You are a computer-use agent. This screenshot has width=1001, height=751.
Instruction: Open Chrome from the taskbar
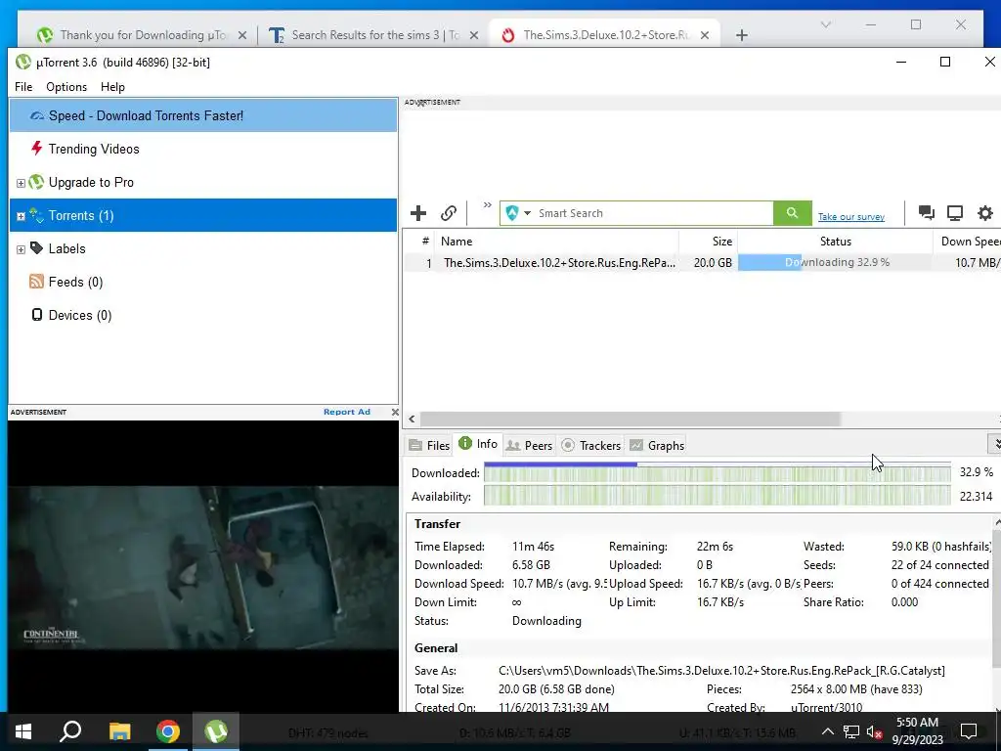tap(168, 731)
